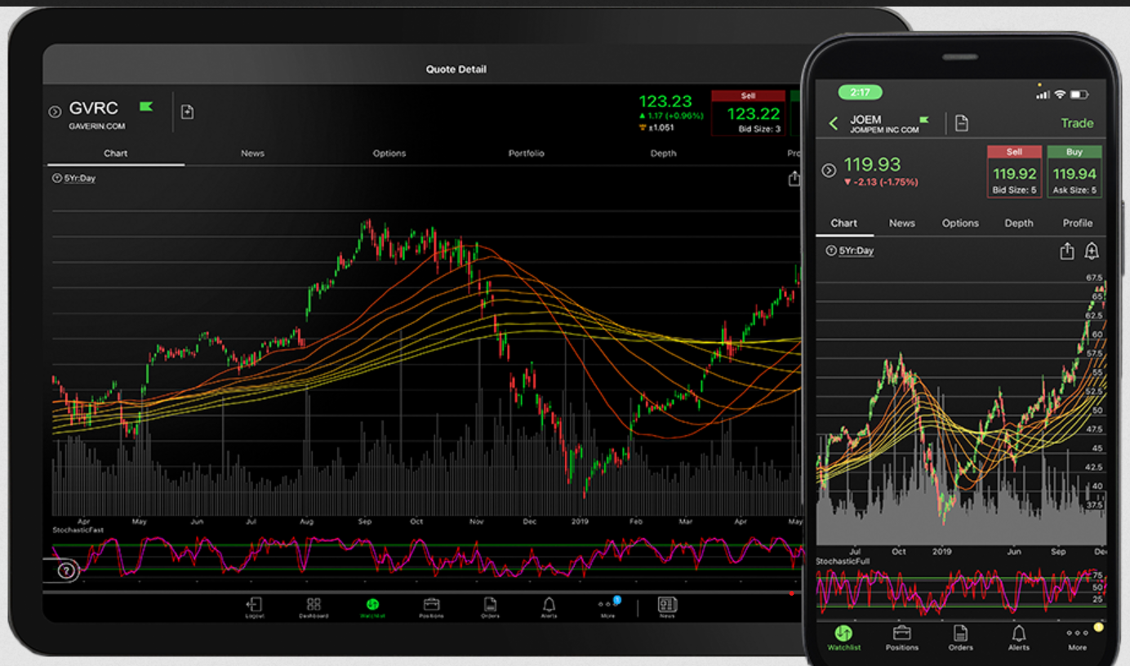1130x666 pixels.
Task: Tap the JOMPEM INC COM company name
Action: [883, 131]
